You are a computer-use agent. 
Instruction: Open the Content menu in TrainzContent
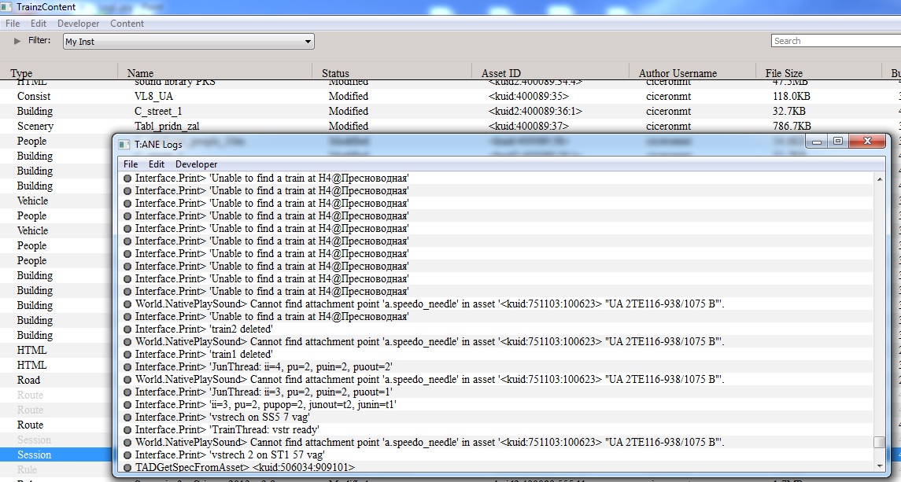[127, 24]
